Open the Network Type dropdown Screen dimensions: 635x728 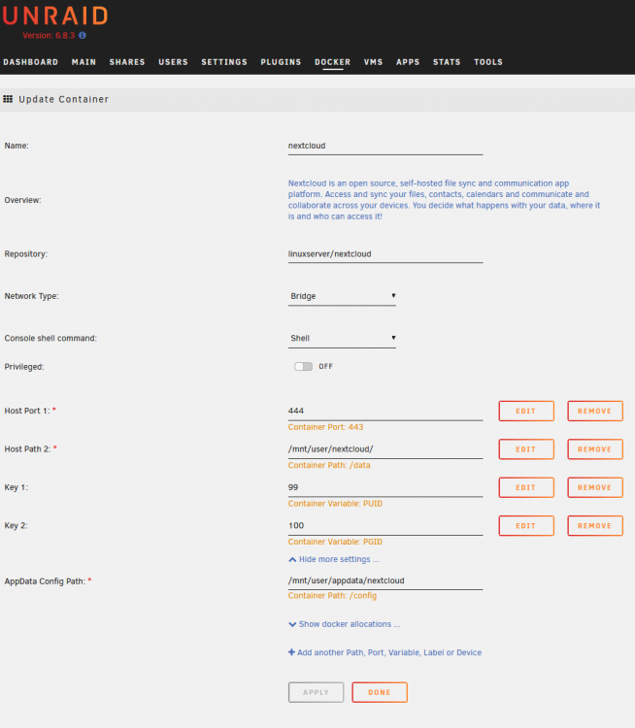click(x=342, y=296)
